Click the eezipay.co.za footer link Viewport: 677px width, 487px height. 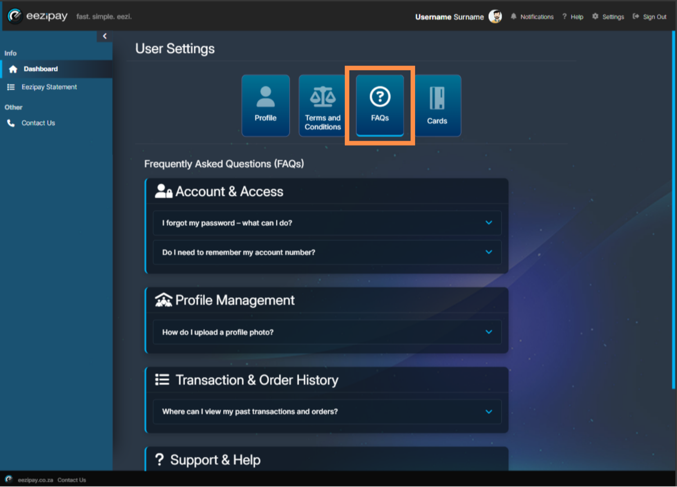tap(36, 480)
